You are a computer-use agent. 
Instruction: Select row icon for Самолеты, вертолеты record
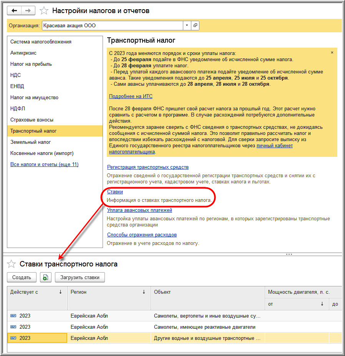(13, 316)
